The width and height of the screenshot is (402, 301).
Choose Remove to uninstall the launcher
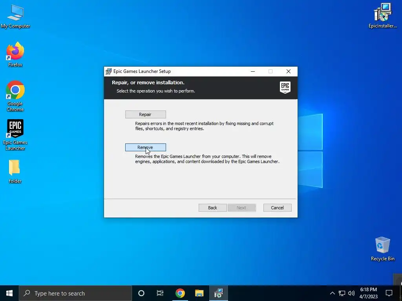point(145,147)
